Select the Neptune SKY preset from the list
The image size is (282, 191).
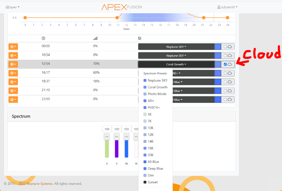(155, 80)
